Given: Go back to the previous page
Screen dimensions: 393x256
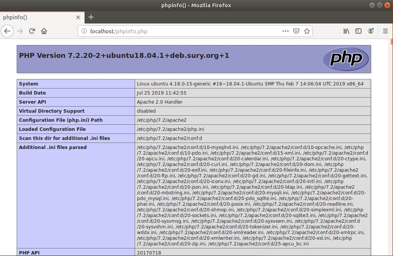Looking at the screenshot, I should 7,31.
